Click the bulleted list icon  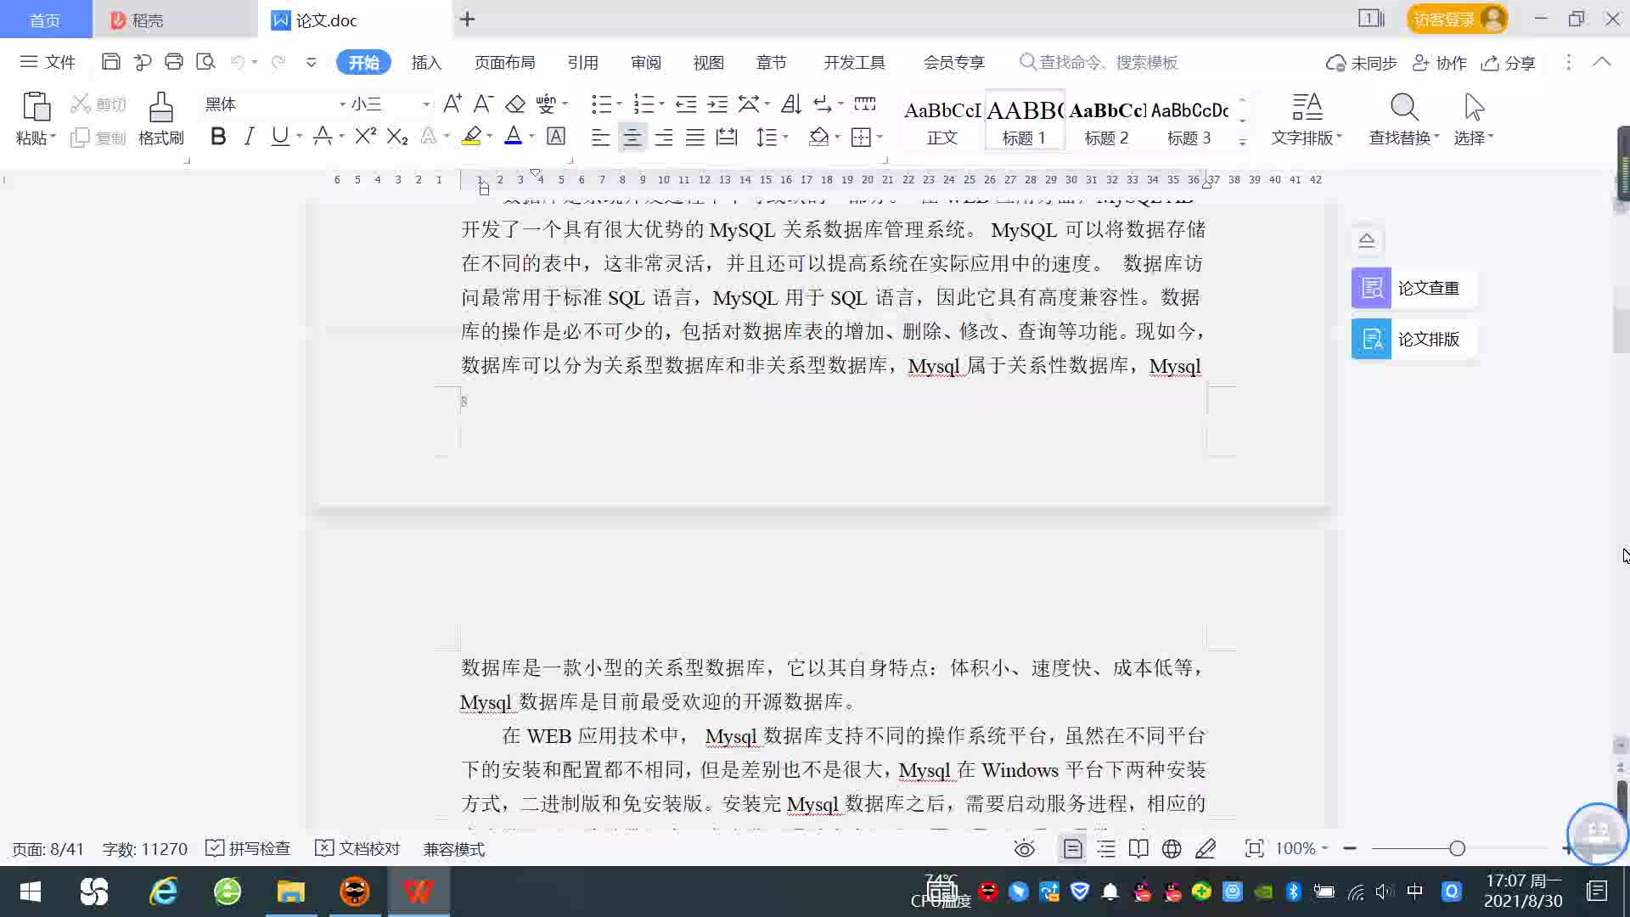[x=601, y=104]
